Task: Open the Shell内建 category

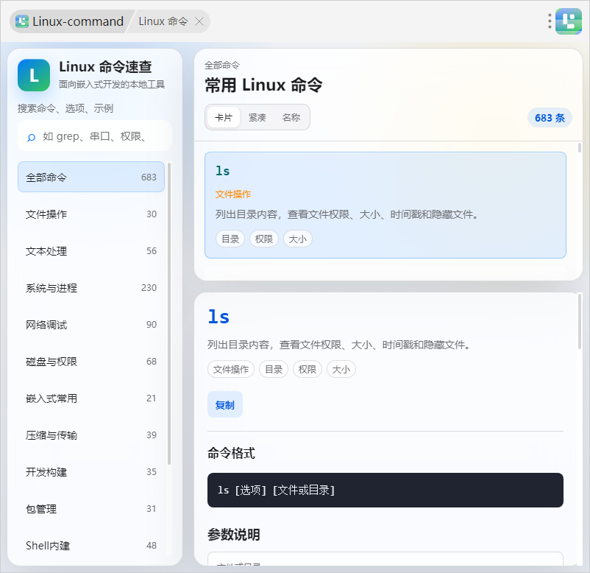Action: click(91, 546)
